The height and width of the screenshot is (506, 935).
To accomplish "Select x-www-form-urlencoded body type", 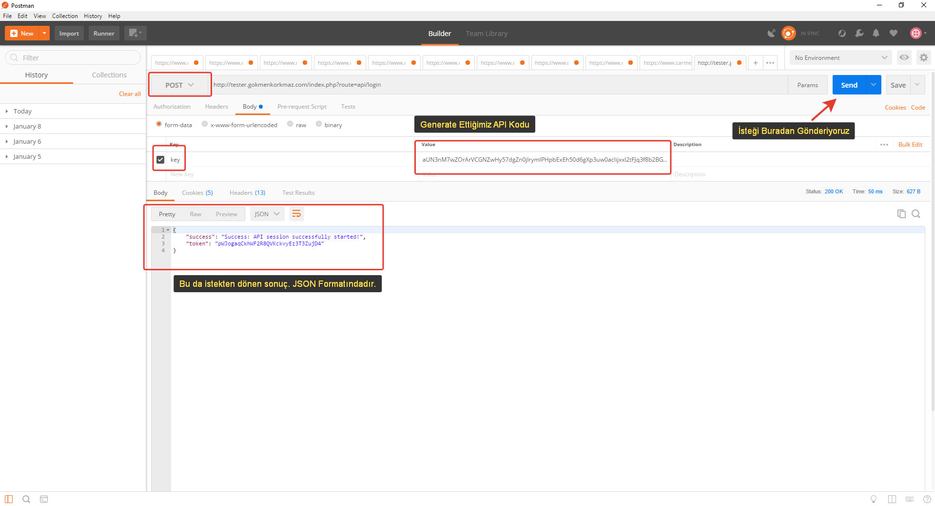I will tap(205, 124).
